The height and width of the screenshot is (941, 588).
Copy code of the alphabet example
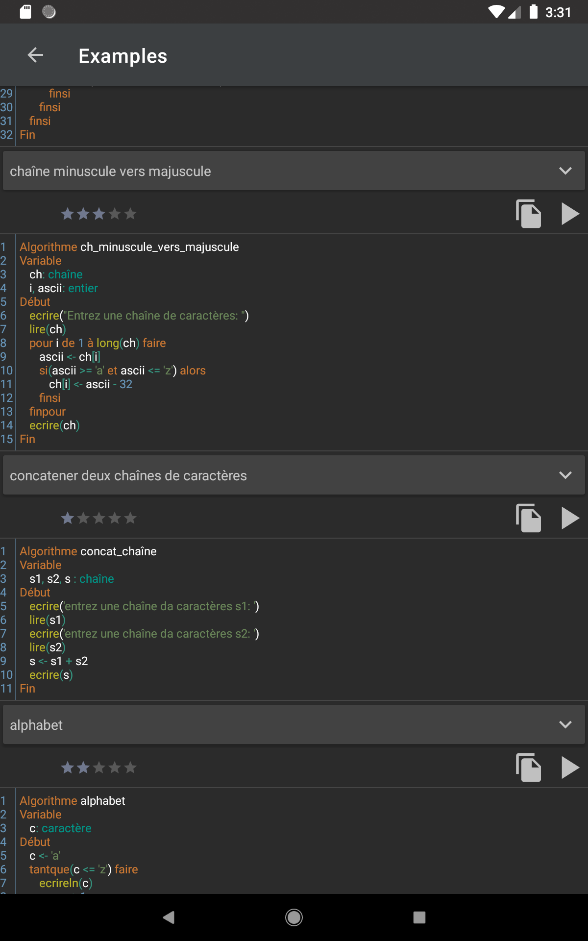[528, 768]
